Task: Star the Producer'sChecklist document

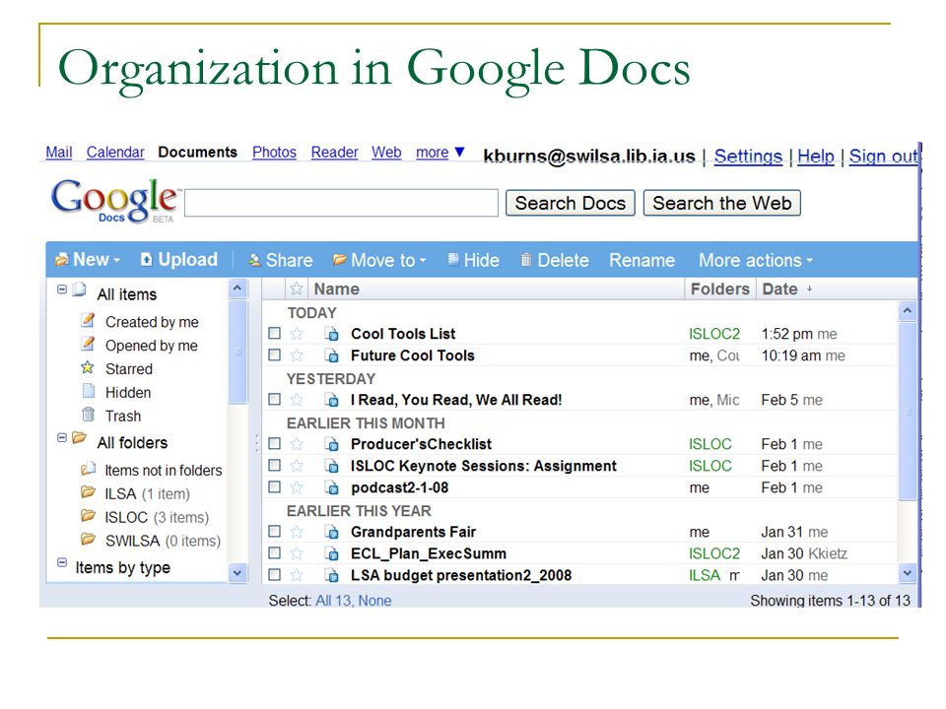Action: tap(297, 444)
